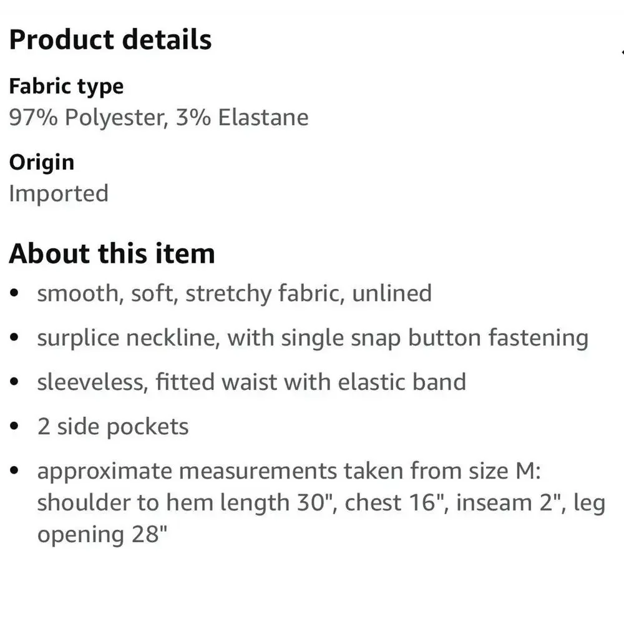Click the Imported origin value
The height and width of the screenshot is (624, 624).
[x=59, y=193]
